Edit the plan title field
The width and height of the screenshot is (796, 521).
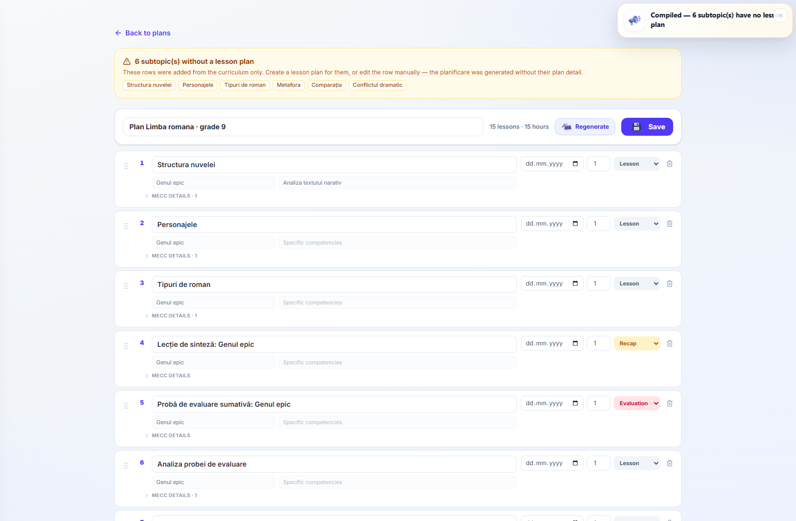pos(303,127)
